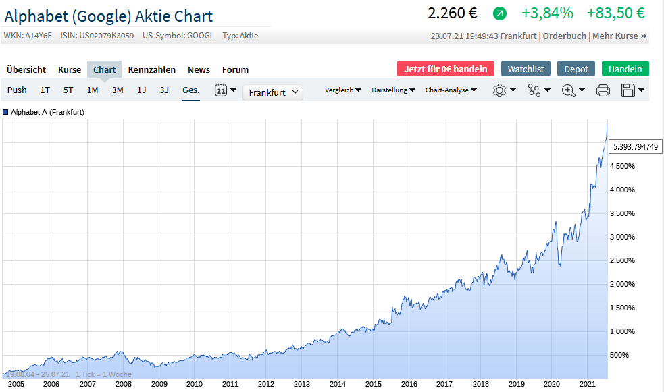Click the green price trend arrow icon
The width and height of the screenshot is (664, 392).
[499, 13]
